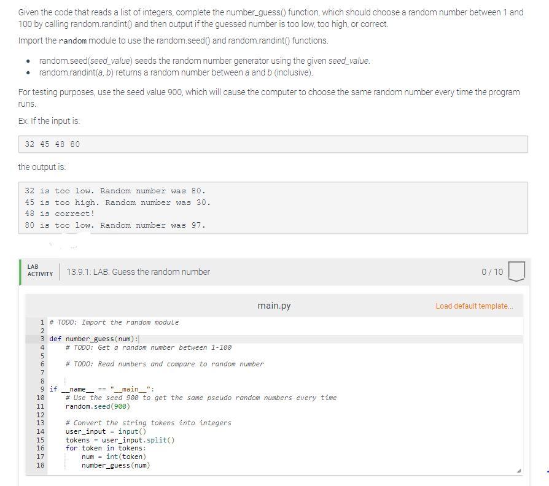This screenshot has width=549, height=486.
Task: Click the 'Get a random number between 1-100' comment
Action: [149, 347]
